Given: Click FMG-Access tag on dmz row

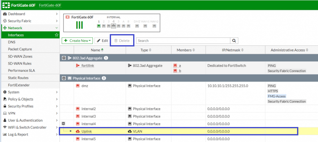Looking at the screenshot, I should point(276,96).
